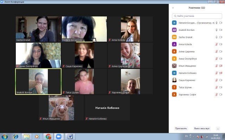
Task: Open File Explorer folder from taskbar
Action: coord(27,136)
